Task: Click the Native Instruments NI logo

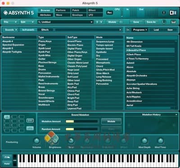Action: click(x=173, y=13)
